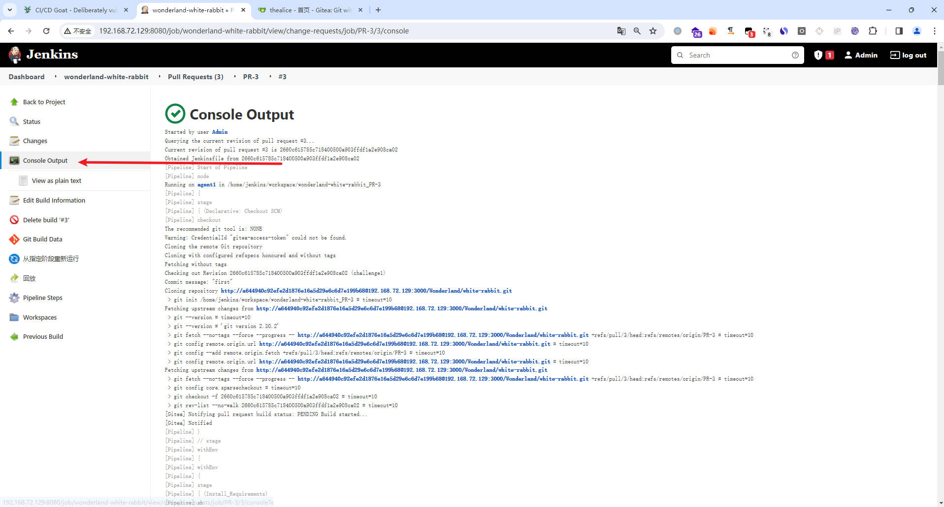Click the PR-3 breadcrumb link
Image resolution: width=944 pixels, height=507 pixels.
(x=251, y=77)
